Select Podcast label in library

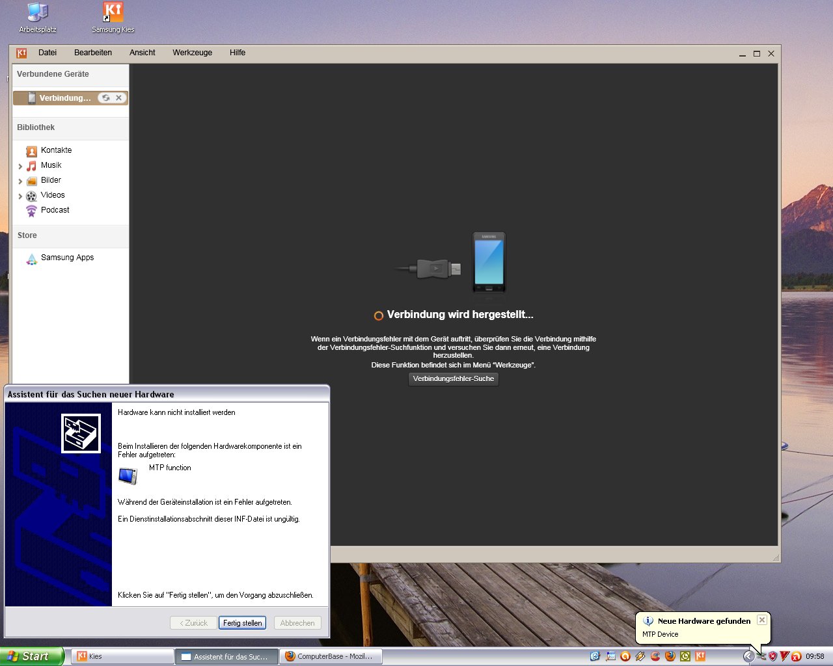(55, 210)
